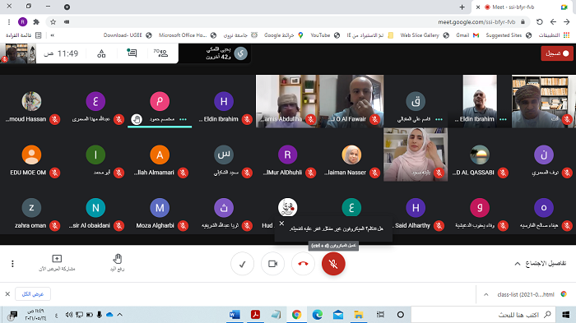This screenshot has width=576, height=323.
Task: Toggle the bookmark star icon
Action: 53,22
